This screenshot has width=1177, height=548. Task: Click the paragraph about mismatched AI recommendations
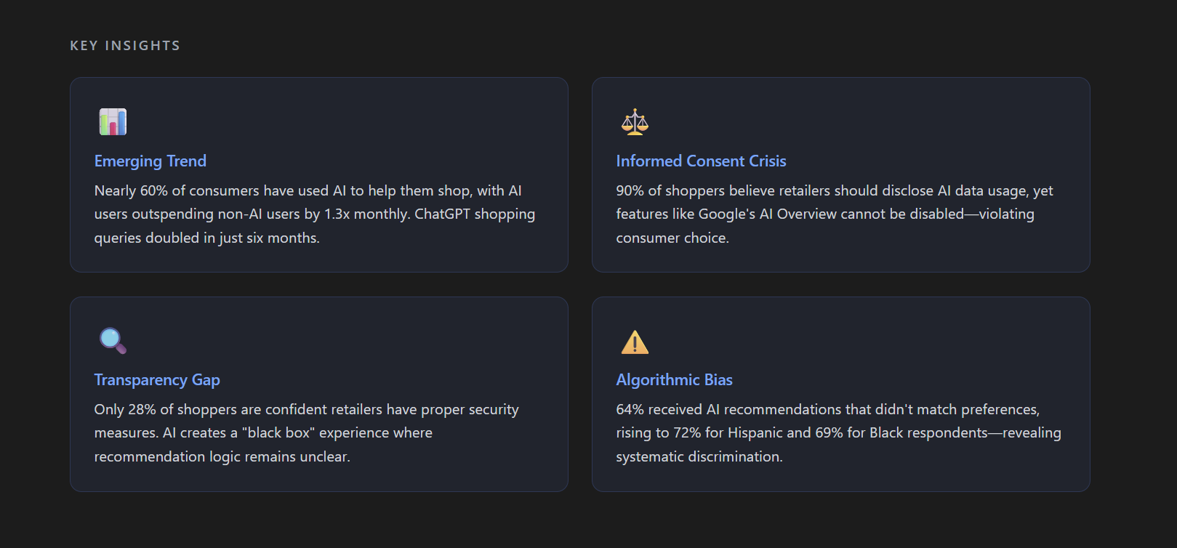(x=838, y=432)
